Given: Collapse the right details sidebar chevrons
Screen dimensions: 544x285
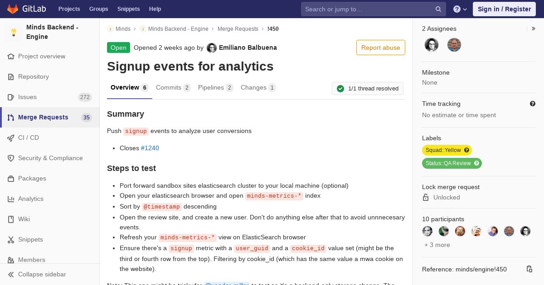Looking at the screenshot, I should click(534, 28).
